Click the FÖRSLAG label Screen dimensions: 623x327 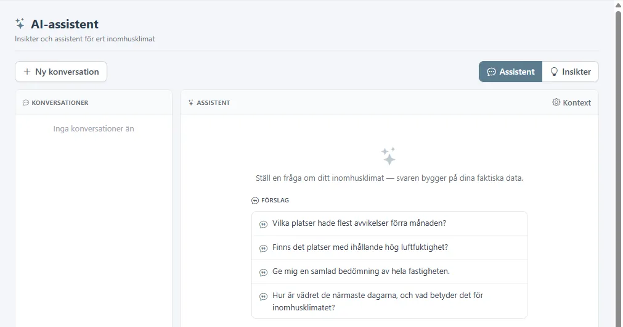point(275,200)
